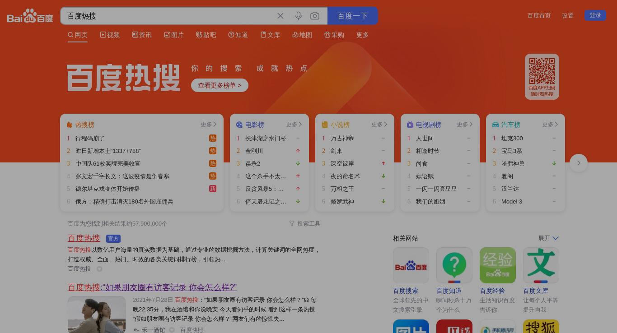Switch to the 资讯 tab
Screen dimensions: 617x333
142,35
